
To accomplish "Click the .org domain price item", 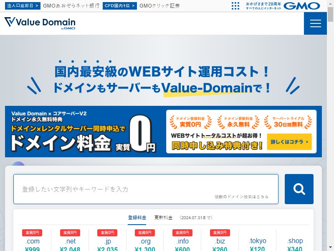I will click(145, 240).
